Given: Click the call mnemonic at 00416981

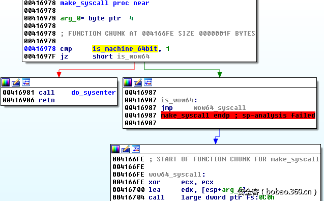Looking at the screenshot, I should [x=47, y=93].
